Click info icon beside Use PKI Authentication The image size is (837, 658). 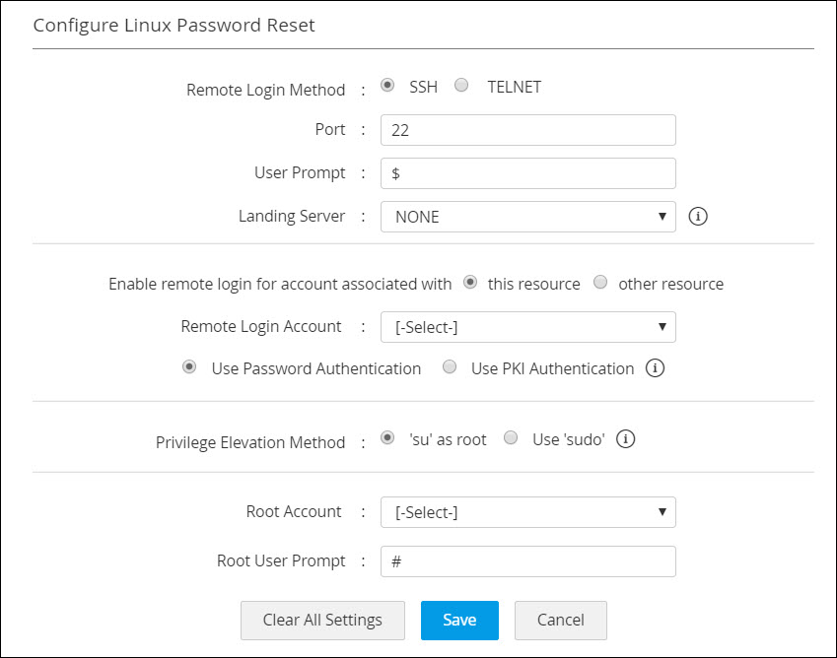coord(655,368)
